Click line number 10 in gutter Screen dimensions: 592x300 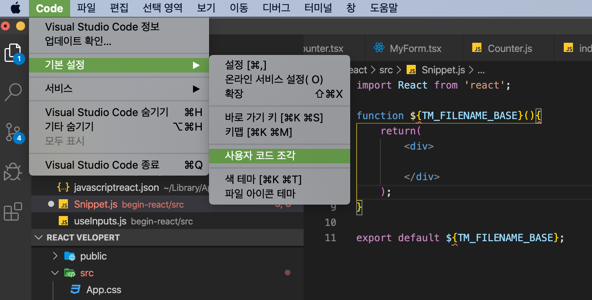click(x=330, y=223)
